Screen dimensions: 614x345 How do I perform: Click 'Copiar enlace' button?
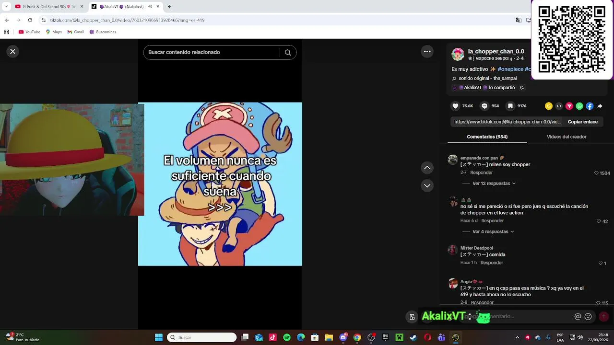click(x=582, y=122)
